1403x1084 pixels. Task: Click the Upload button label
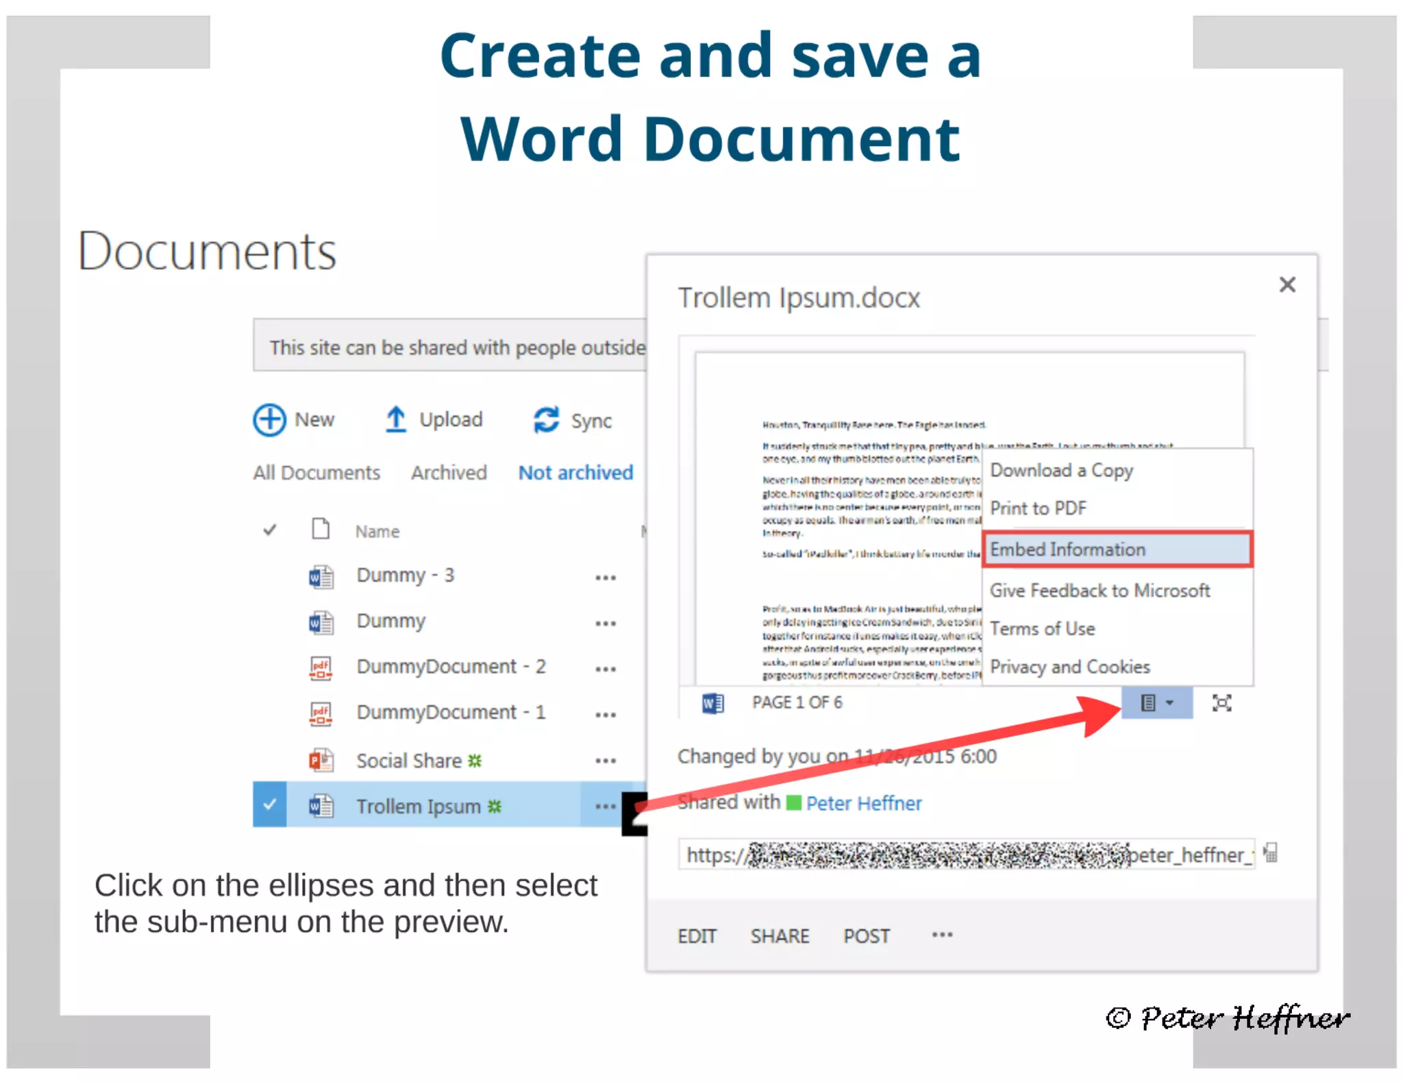(x=451, y=419)
